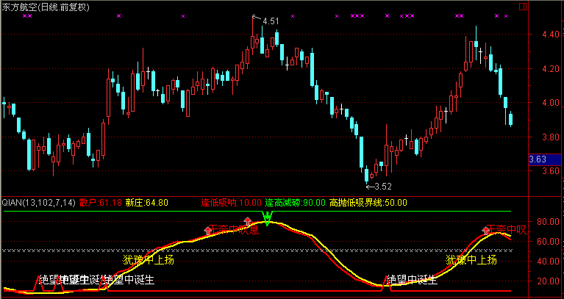Click the single magenta x marker at top left-center
This screenshot has width=564, height=299.
click(119, 15)
